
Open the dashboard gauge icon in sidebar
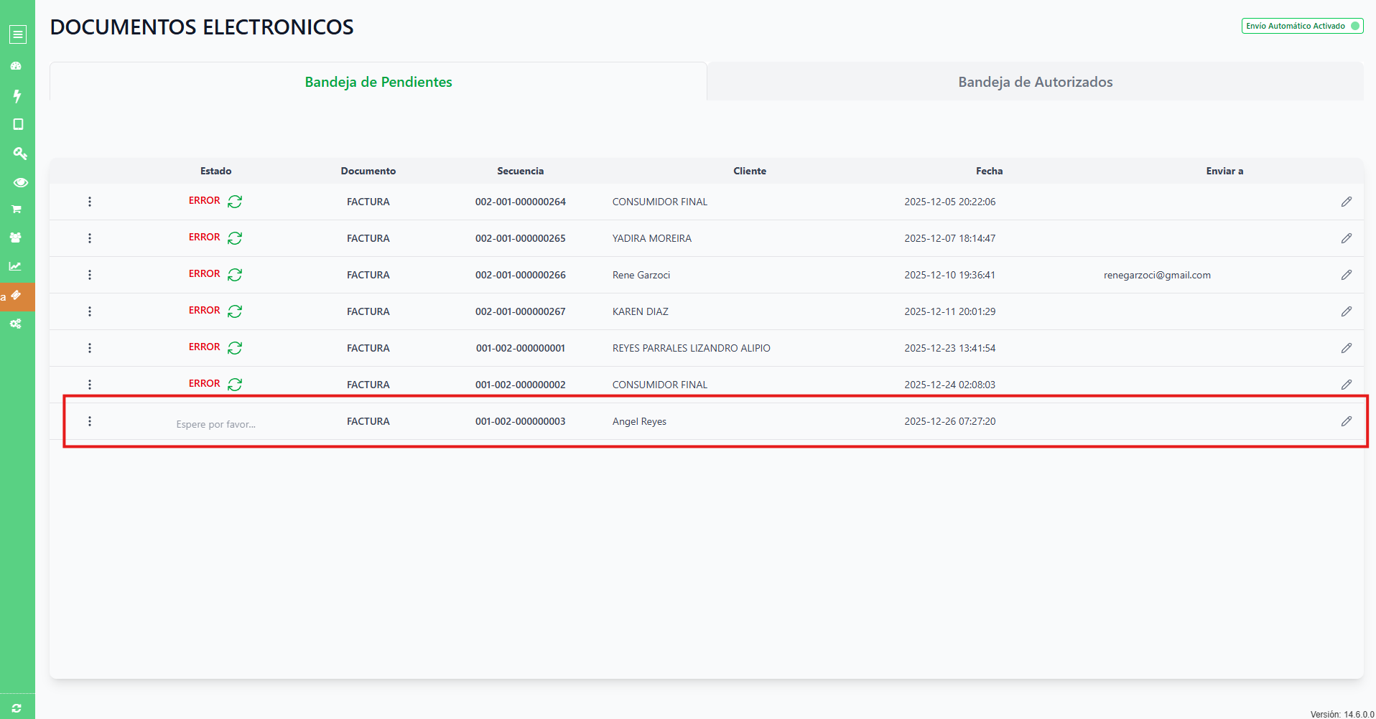[17, 66]
